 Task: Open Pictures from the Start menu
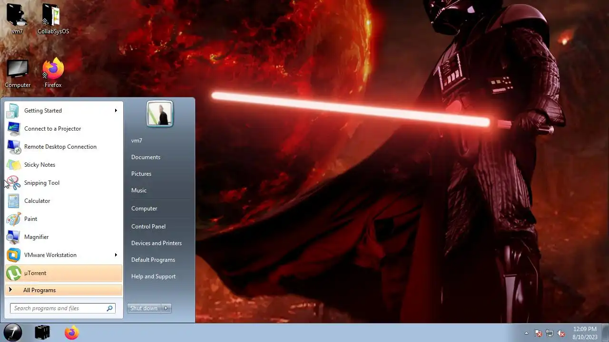(141, 174)
